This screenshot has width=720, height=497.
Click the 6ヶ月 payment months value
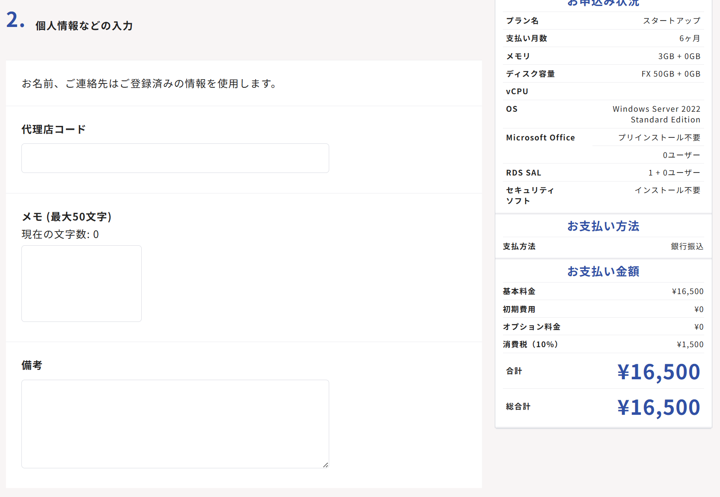(689, 39)
